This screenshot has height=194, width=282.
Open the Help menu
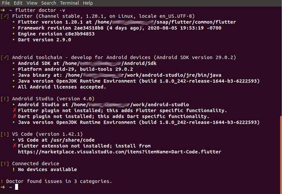click(88, 3)
